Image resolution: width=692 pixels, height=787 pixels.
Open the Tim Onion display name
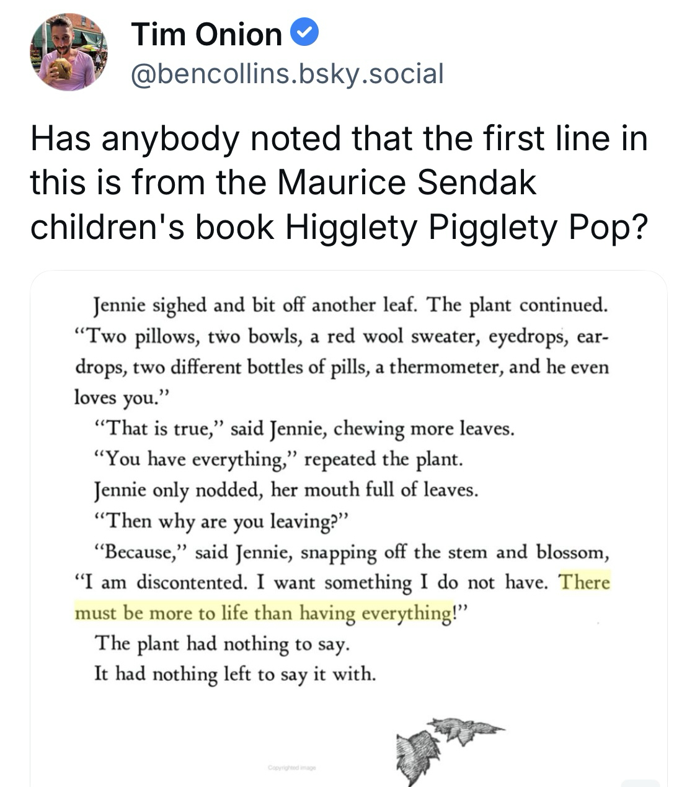206,34
